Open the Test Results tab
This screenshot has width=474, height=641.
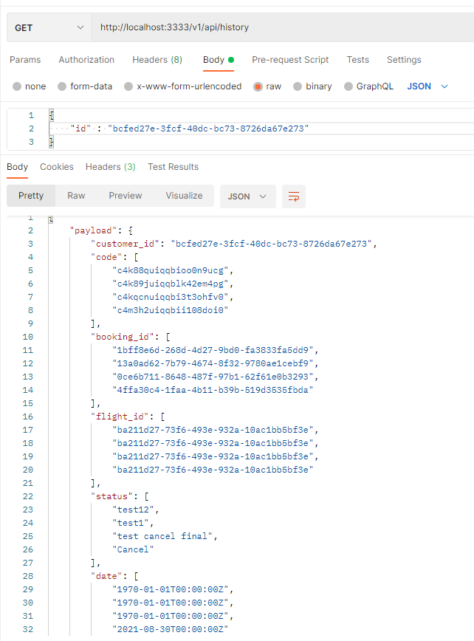click(x=173, y=167)
